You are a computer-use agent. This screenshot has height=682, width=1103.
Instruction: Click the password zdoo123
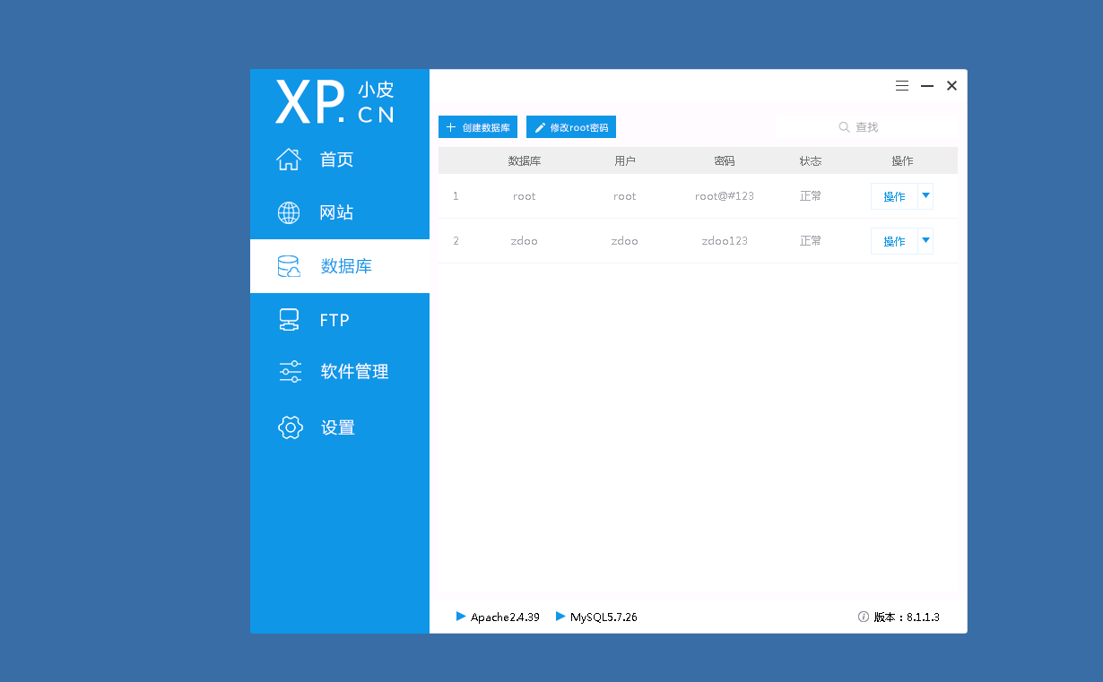(725, 241)
